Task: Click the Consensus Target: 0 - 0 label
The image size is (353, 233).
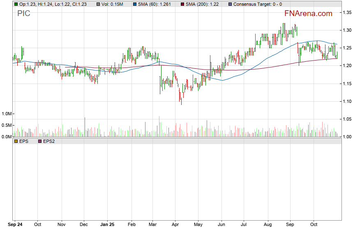Action: tap(257, 4)
